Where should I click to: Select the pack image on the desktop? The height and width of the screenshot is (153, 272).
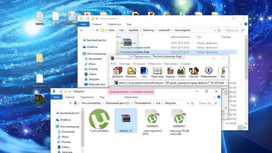40,101
